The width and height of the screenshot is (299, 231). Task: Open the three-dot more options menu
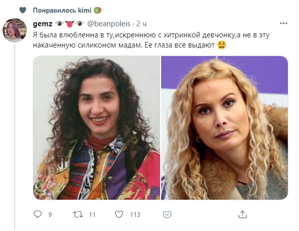pyautogui.click(x=283, y=23)
